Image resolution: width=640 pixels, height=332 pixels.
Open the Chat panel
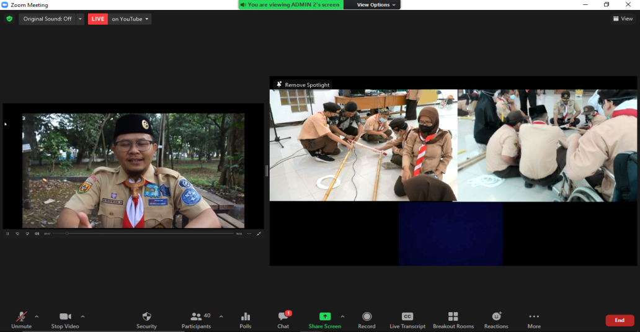(283, 320)
